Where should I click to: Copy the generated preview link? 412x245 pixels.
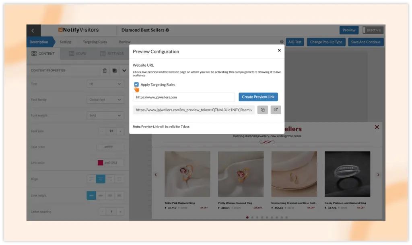tap(262, 110)
